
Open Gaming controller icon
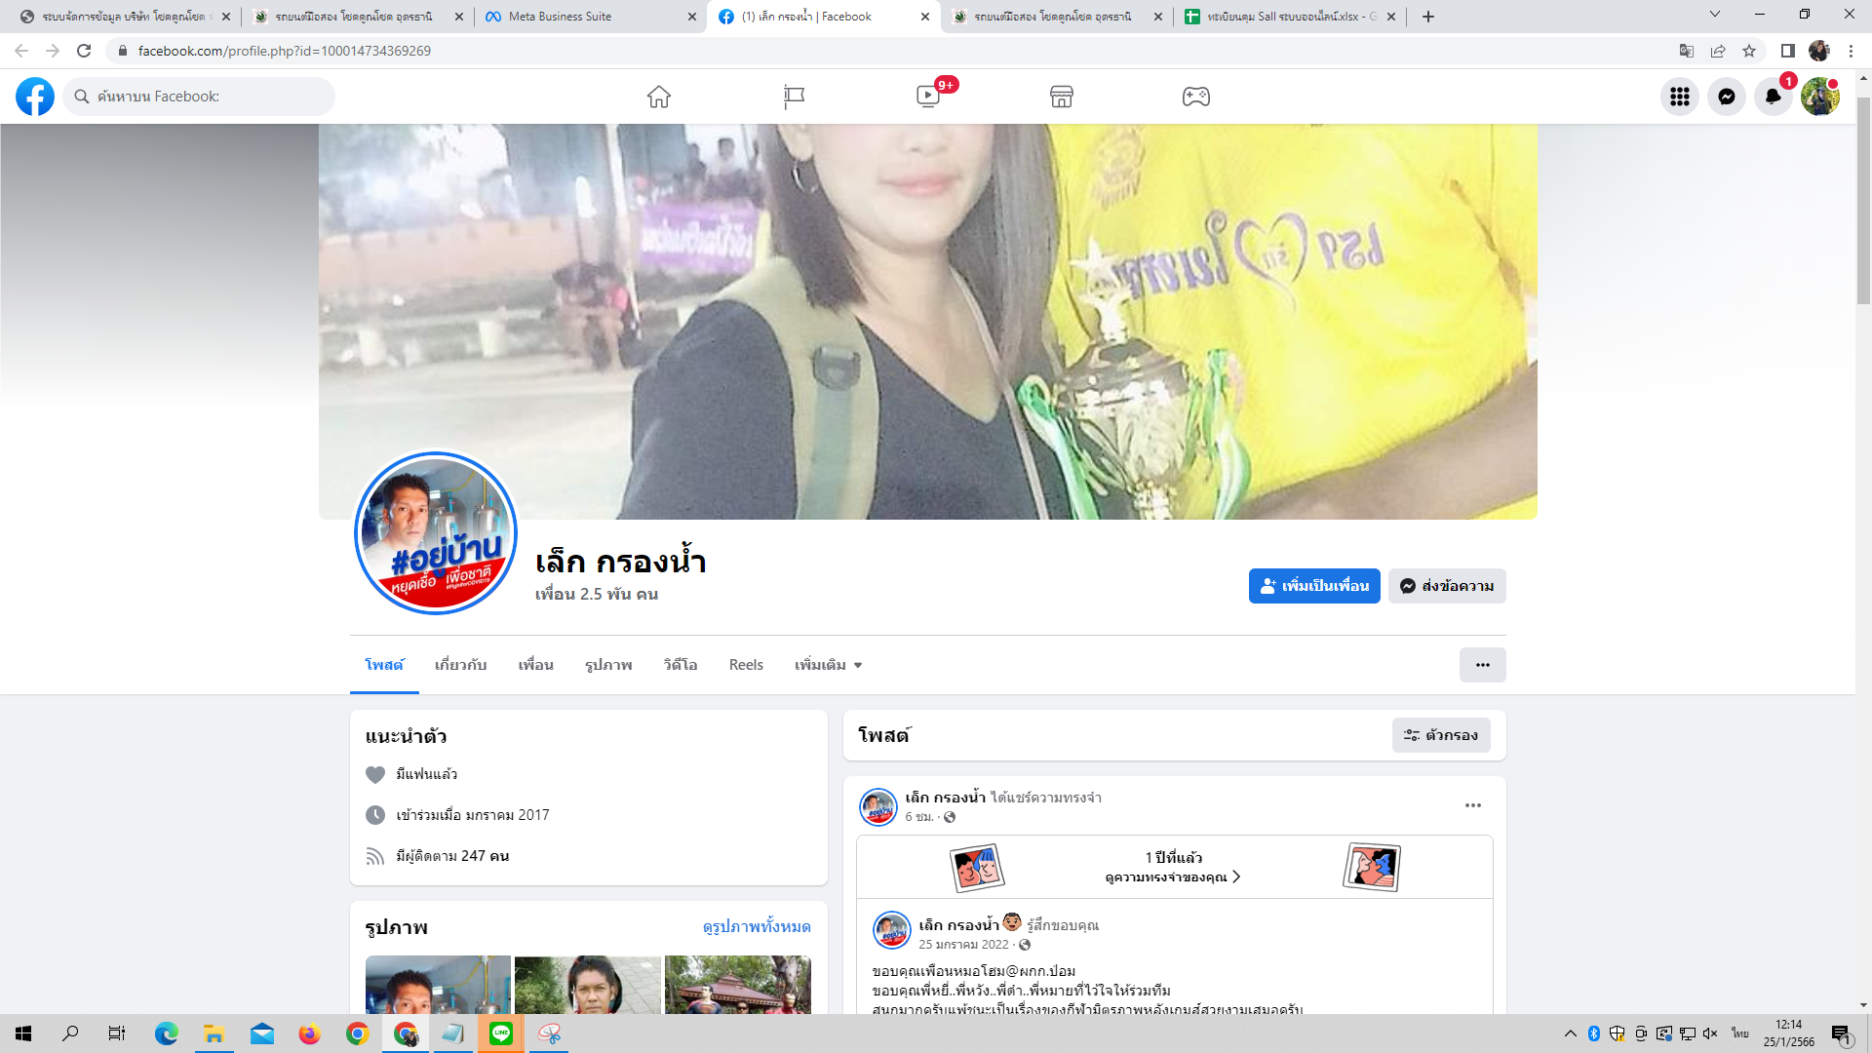pos(1196,97)
